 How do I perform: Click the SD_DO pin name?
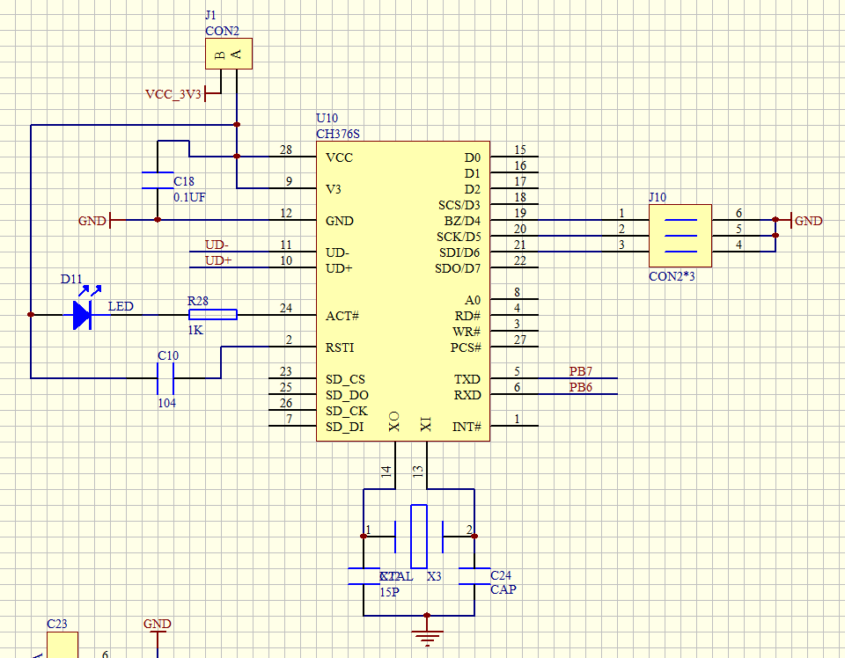click(347, 395)
